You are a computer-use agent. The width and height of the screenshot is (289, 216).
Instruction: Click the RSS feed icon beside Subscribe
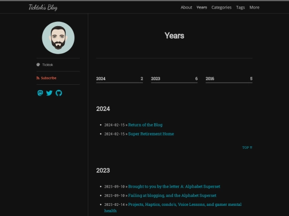tap(38, 78)
